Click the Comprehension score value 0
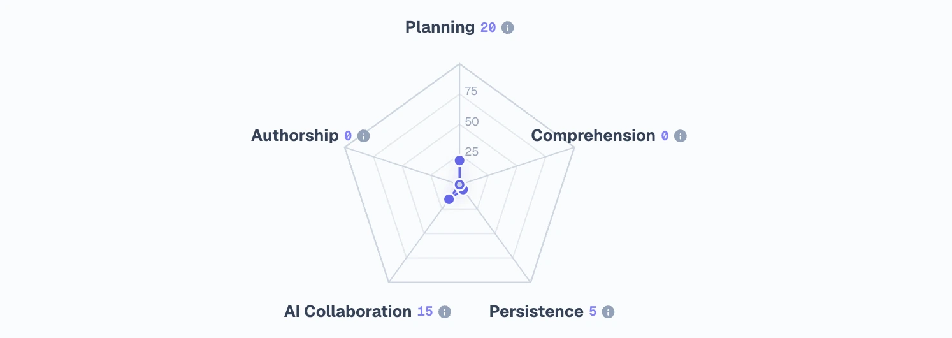Screen dimensions: 952x338 (x=665, y=136)
